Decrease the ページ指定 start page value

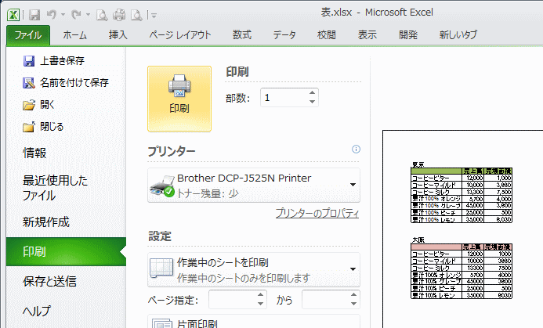(x=261, y=304)
